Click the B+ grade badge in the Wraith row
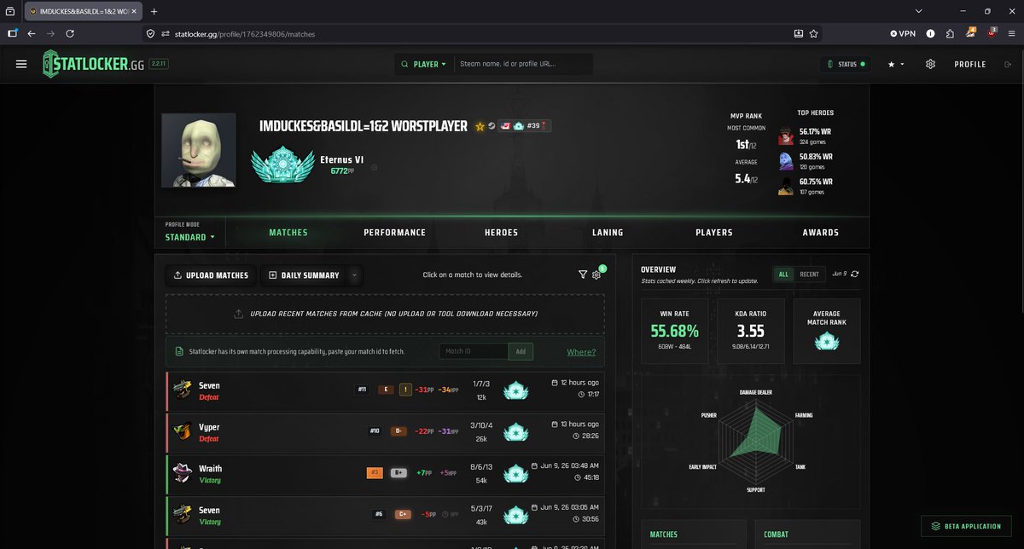This screenshot has height=549, width=1024. click(399, 472)
